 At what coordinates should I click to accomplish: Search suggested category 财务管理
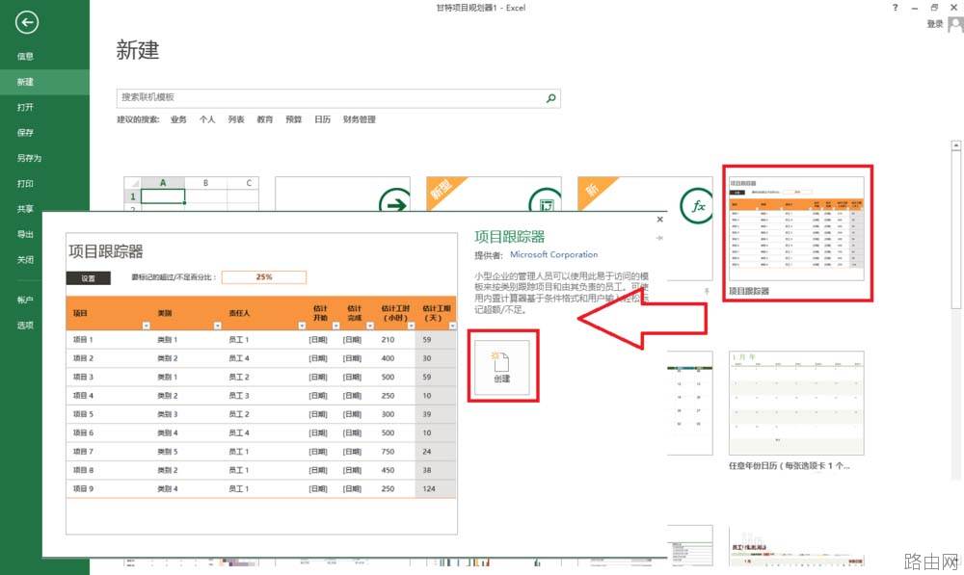(x=359, y=119)
